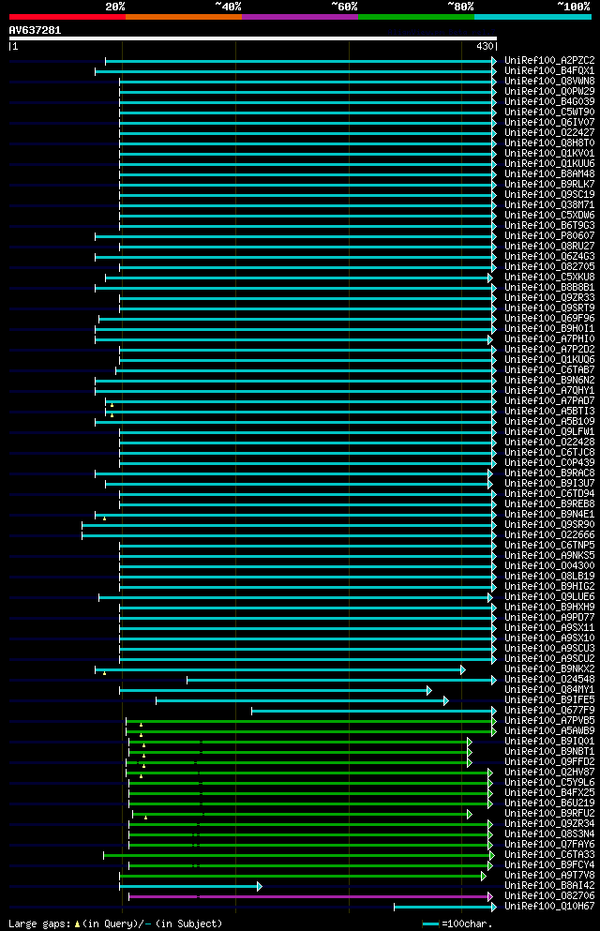Click the faint AlignView.pm Beta rel.7 text

pyautogui.click(x=442, y=32)
